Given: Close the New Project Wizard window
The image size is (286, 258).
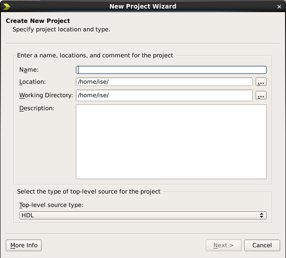Looking at the screenshot, I should (279, 6).
